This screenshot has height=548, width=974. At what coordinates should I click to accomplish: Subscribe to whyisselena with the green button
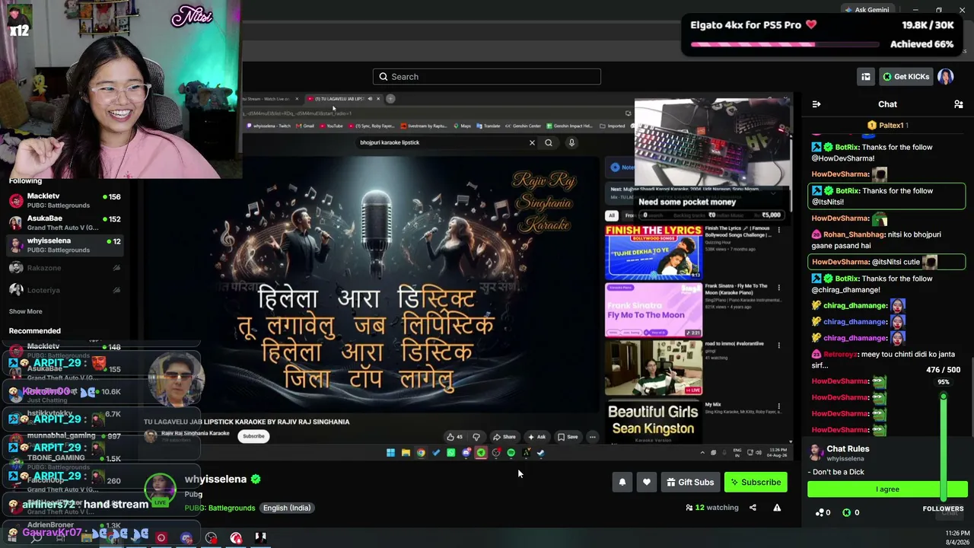(x=755, y=482)
